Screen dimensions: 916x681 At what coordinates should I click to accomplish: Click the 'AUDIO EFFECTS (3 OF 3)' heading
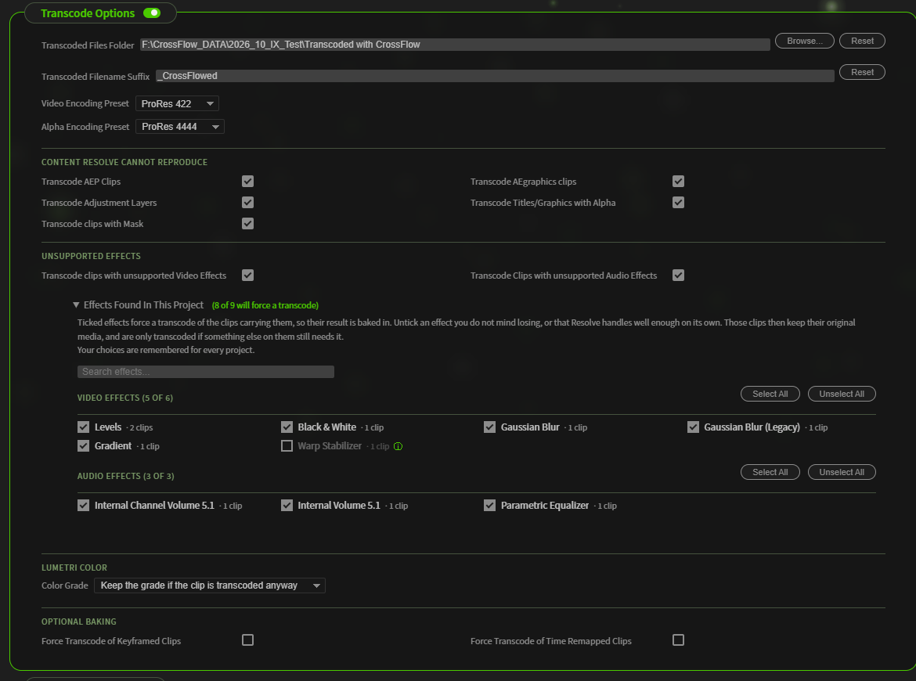pyautogui.click(x=125, y=476)
